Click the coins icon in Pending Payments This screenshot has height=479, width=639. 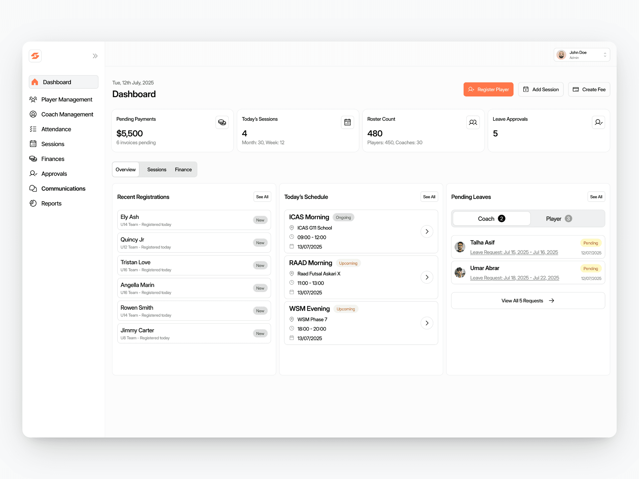pyautogui.click(x=222, y=122)
